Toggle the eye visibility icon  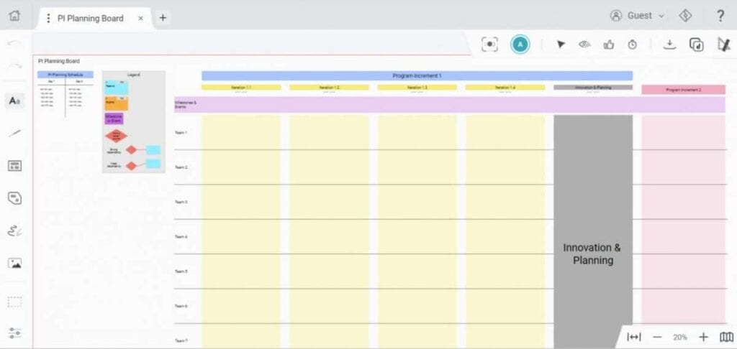click(x=584, y=45)
